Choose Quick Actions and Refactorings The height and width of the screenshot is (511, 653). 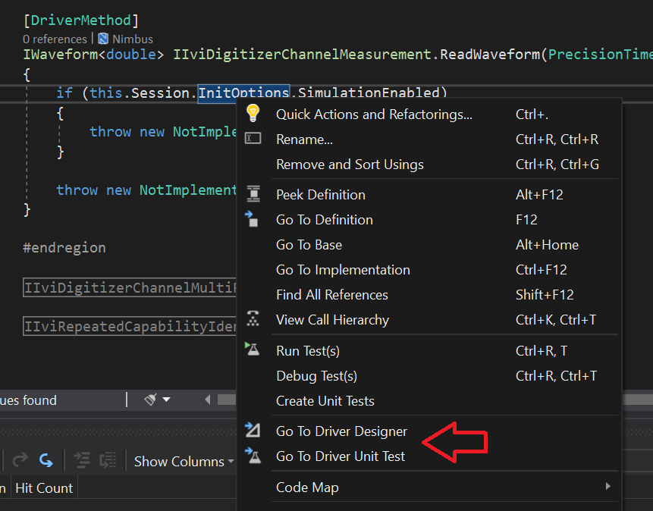point(429,114)
